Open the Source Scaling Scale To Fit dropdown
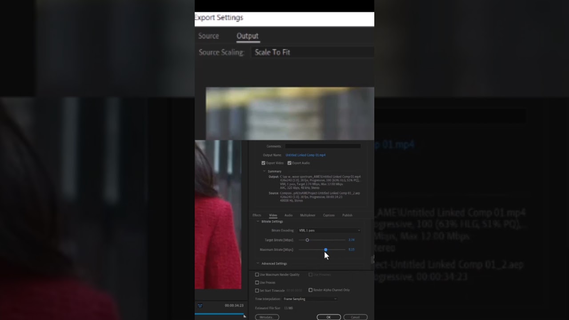The width and height of the screenshot is (569, 320). [x=313, y=52]
